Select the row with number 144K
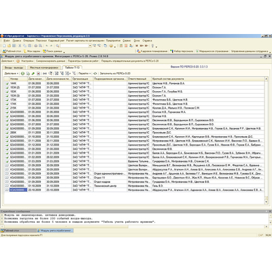 coord(134,84)
